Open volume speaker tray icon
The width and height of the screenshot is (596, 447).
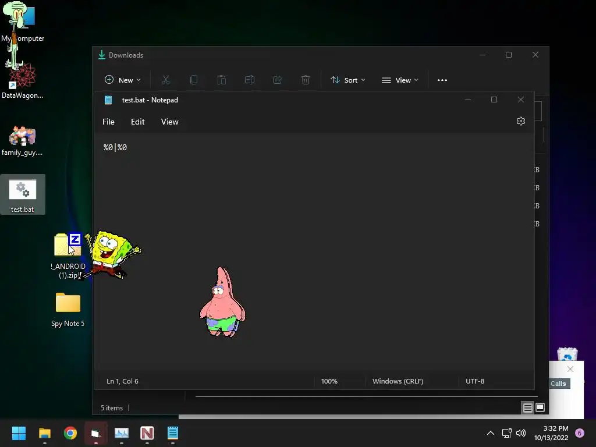[x=521, y=433]
